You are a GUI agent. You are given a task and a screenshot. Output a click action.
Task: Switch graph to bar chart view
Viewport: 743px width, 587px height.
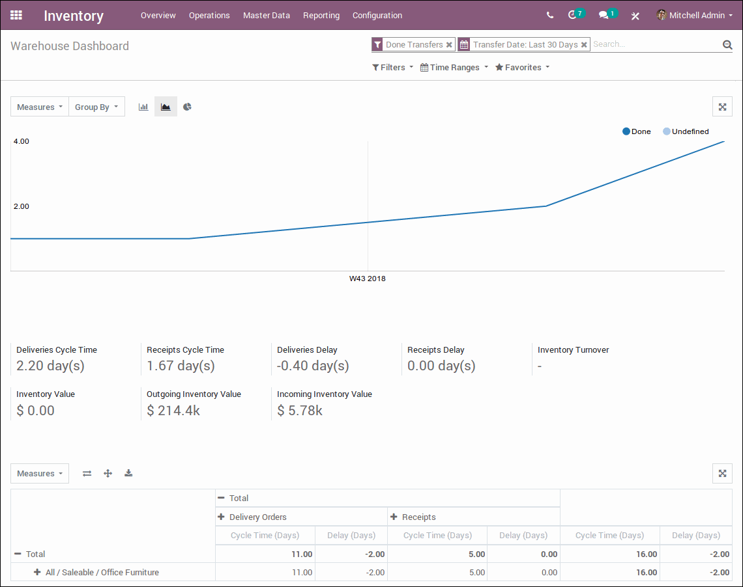[143, 107]
